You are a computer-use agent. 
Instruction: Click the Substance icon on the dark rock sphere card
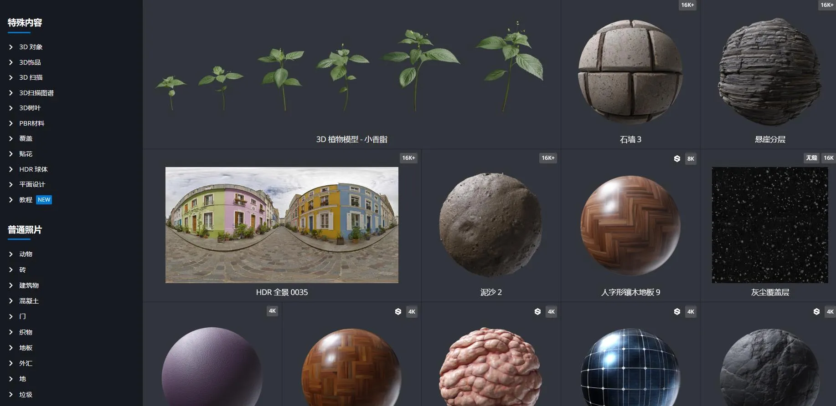(x=816, y=311)
